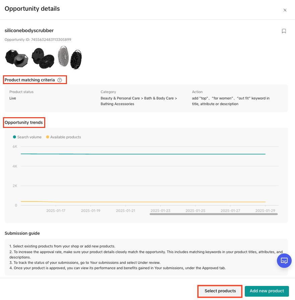Click the Opportunity trends section heading
295x300 pixels.
tap(24, 123)
